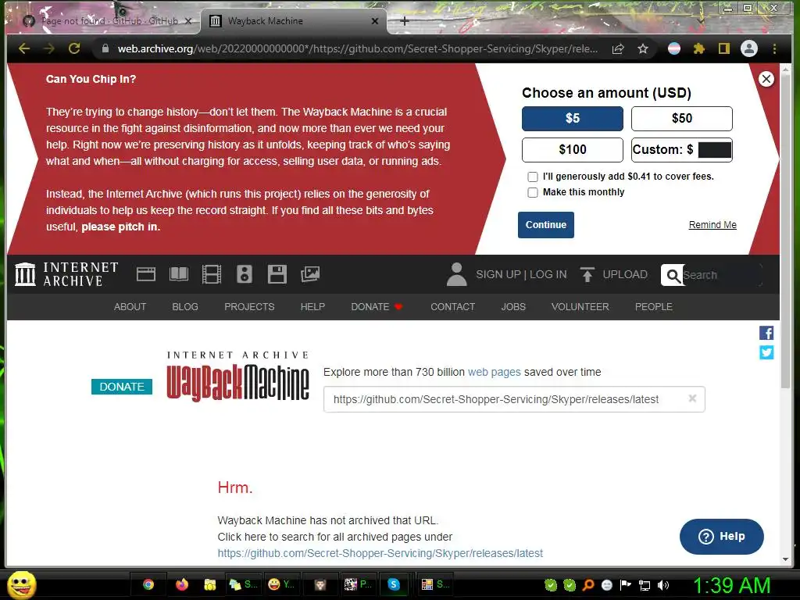Click the magnifier tray icon
800x600 pixels.
(588, 585)
